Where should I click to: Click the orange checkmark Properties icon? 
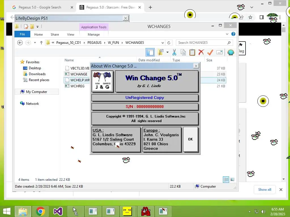(210, 52)
